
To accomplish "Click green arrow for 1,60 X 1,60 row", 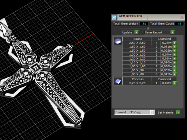I will click(x=175, y=47).
